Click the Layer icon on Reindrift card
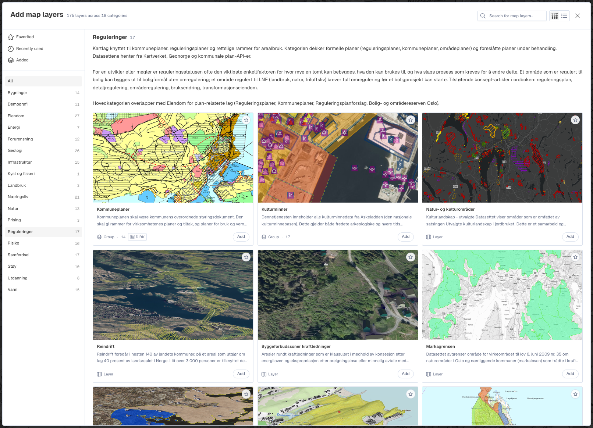This screenshot has height=428, width=593. (x=99, y=374)
